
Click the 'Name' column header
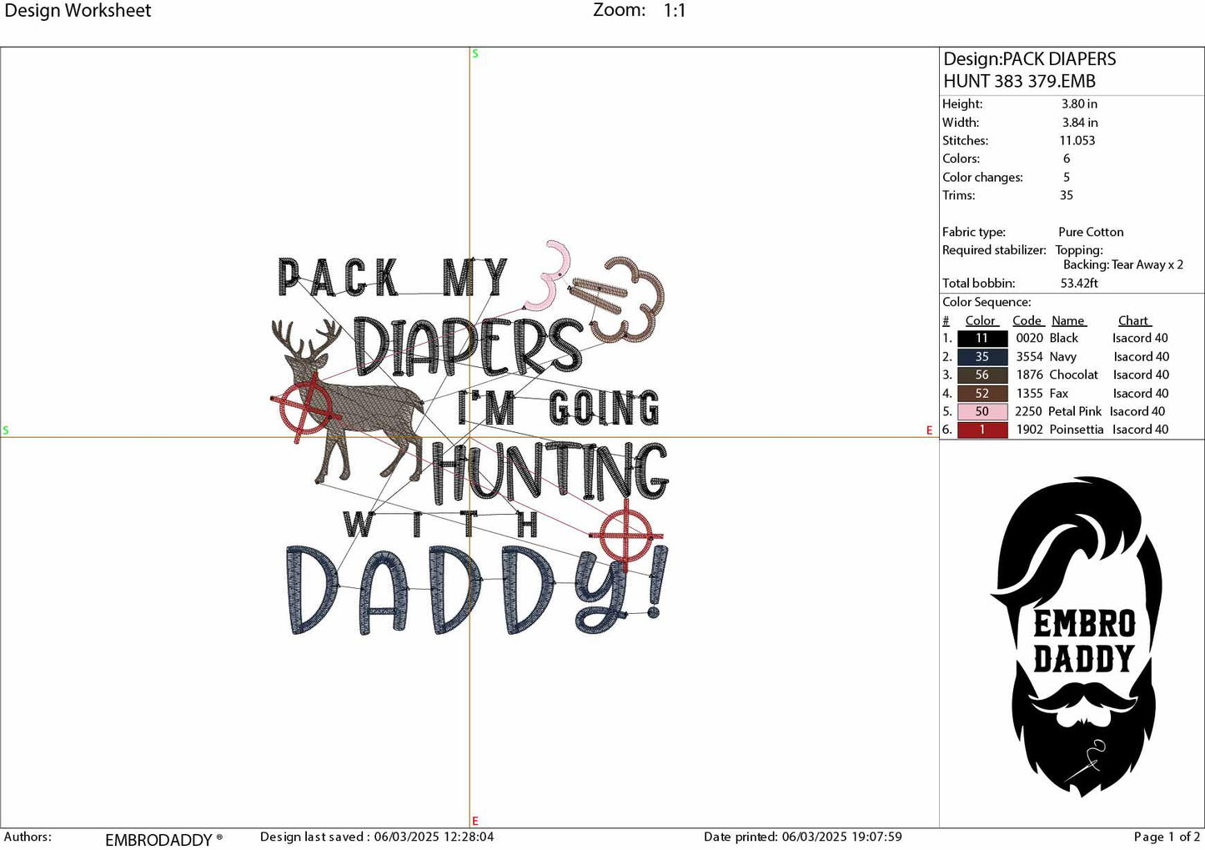[1068, 321]
